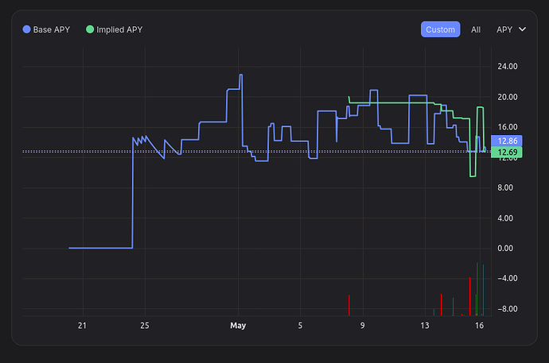Click the −8.00 axis value
Image resolution: width=549 pixels, height=363 pixels.
(508, 309)
